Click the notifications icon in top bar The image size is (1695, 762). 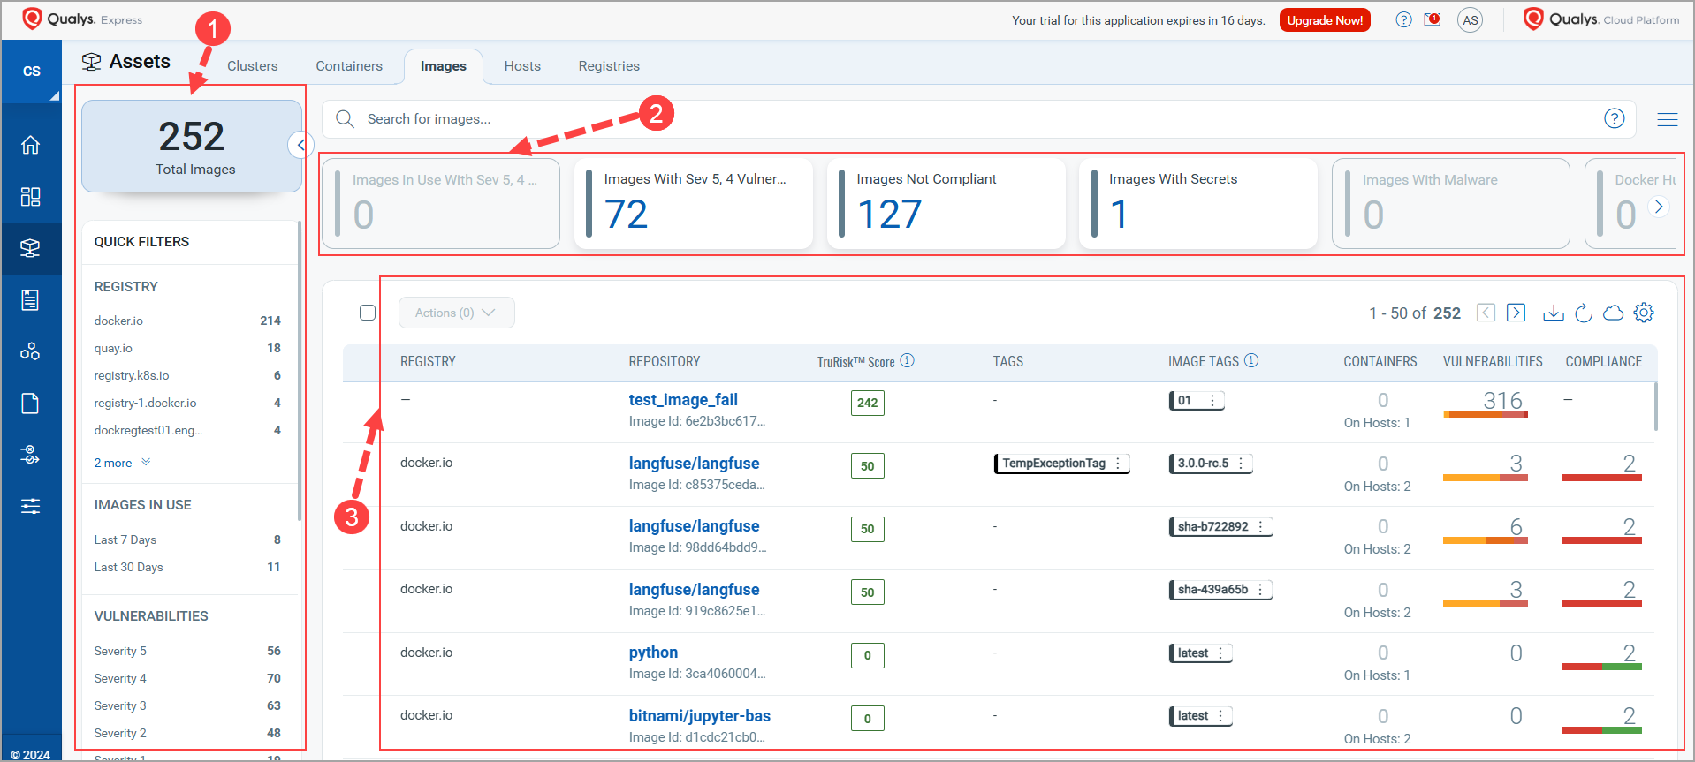[x=1433, y=19]
